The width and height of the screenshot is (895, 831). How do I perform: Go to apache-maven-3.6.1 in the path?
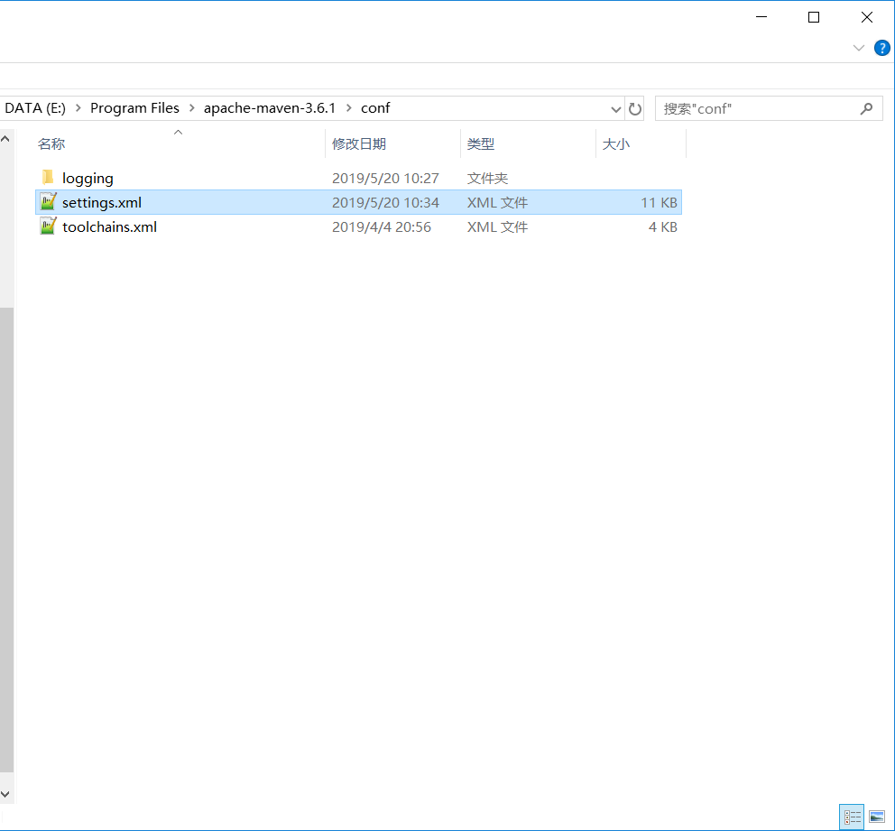pos(270,108)
